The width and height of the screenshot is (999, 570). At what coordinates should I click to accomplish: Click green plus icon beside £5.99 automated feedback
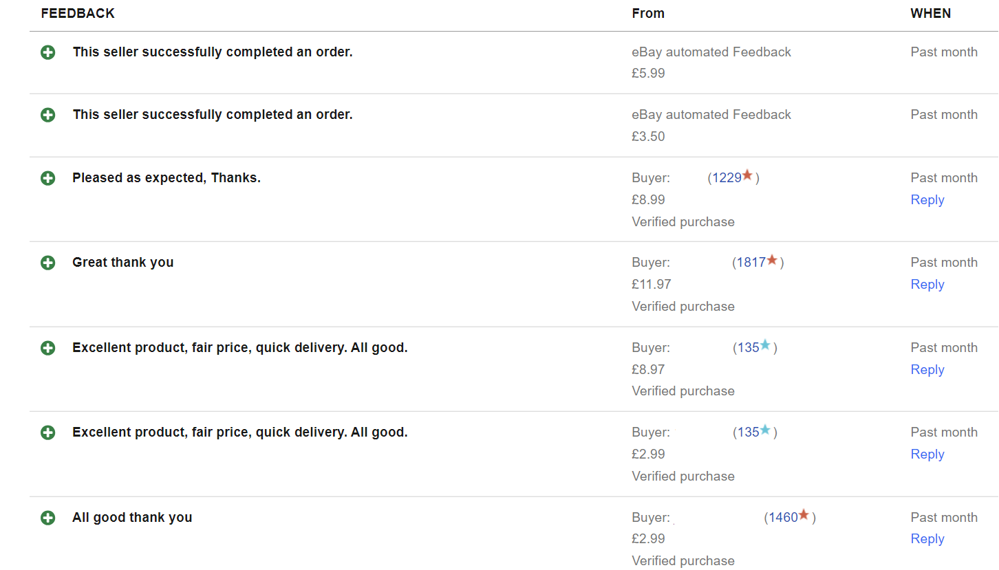pos(47,52)
